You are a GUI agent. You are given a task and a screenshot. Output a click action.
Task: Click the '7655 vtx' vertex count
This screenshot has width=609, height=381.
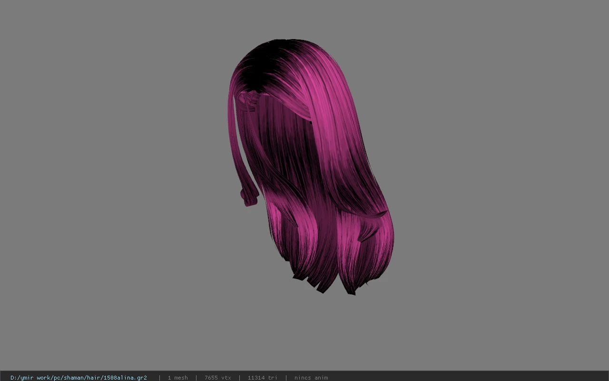pyautogui.click(x=217, y=378)
